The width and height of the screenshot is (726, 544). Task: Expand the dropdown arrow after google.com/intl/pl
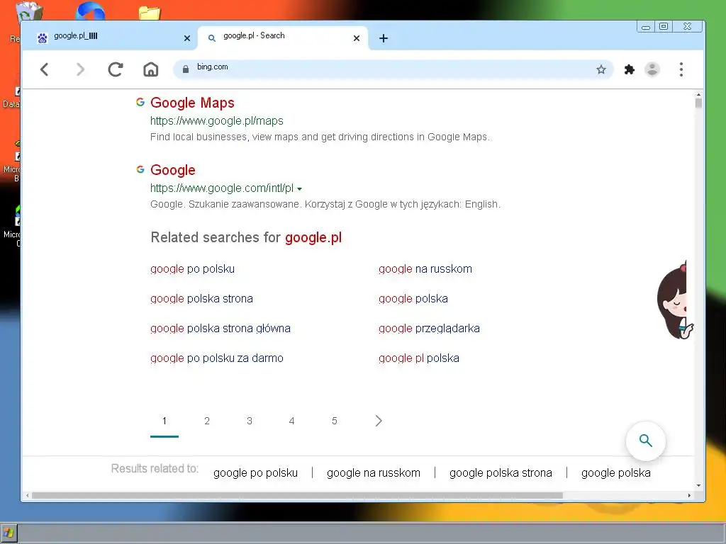click(x=300, y=188)
